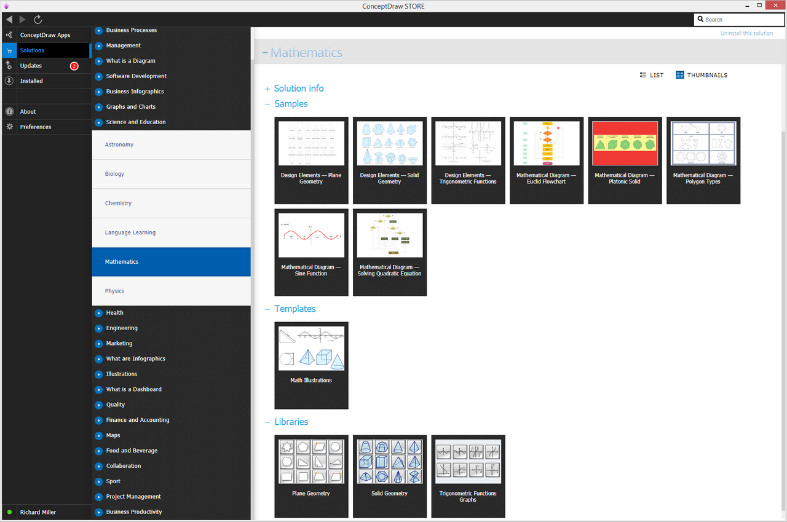This screenshot has width=787, height=522.
Task: Click the Preferences gear icon
Action: (x=9, y=127)
